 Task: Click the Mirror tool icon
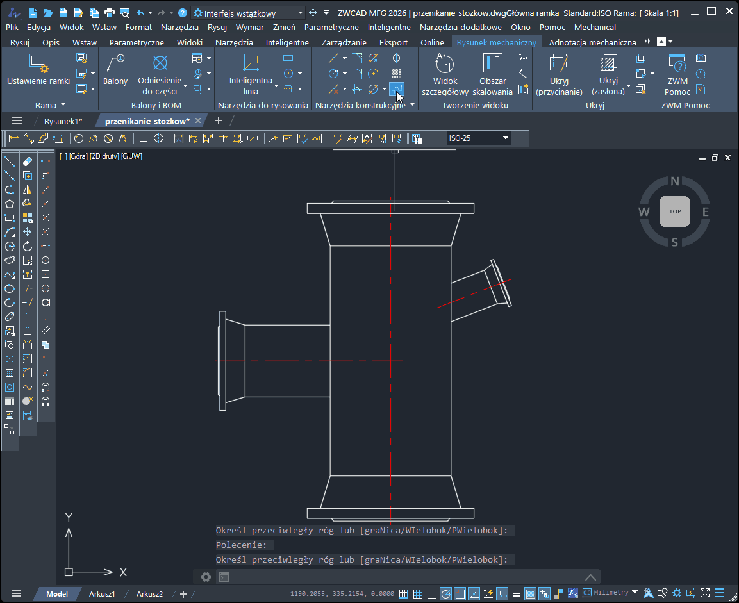pos(28,190)
